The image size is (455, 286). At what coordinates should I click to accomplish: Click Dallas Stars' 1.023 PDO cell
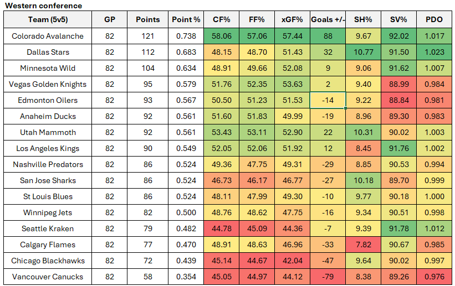[x=434, y=52]
